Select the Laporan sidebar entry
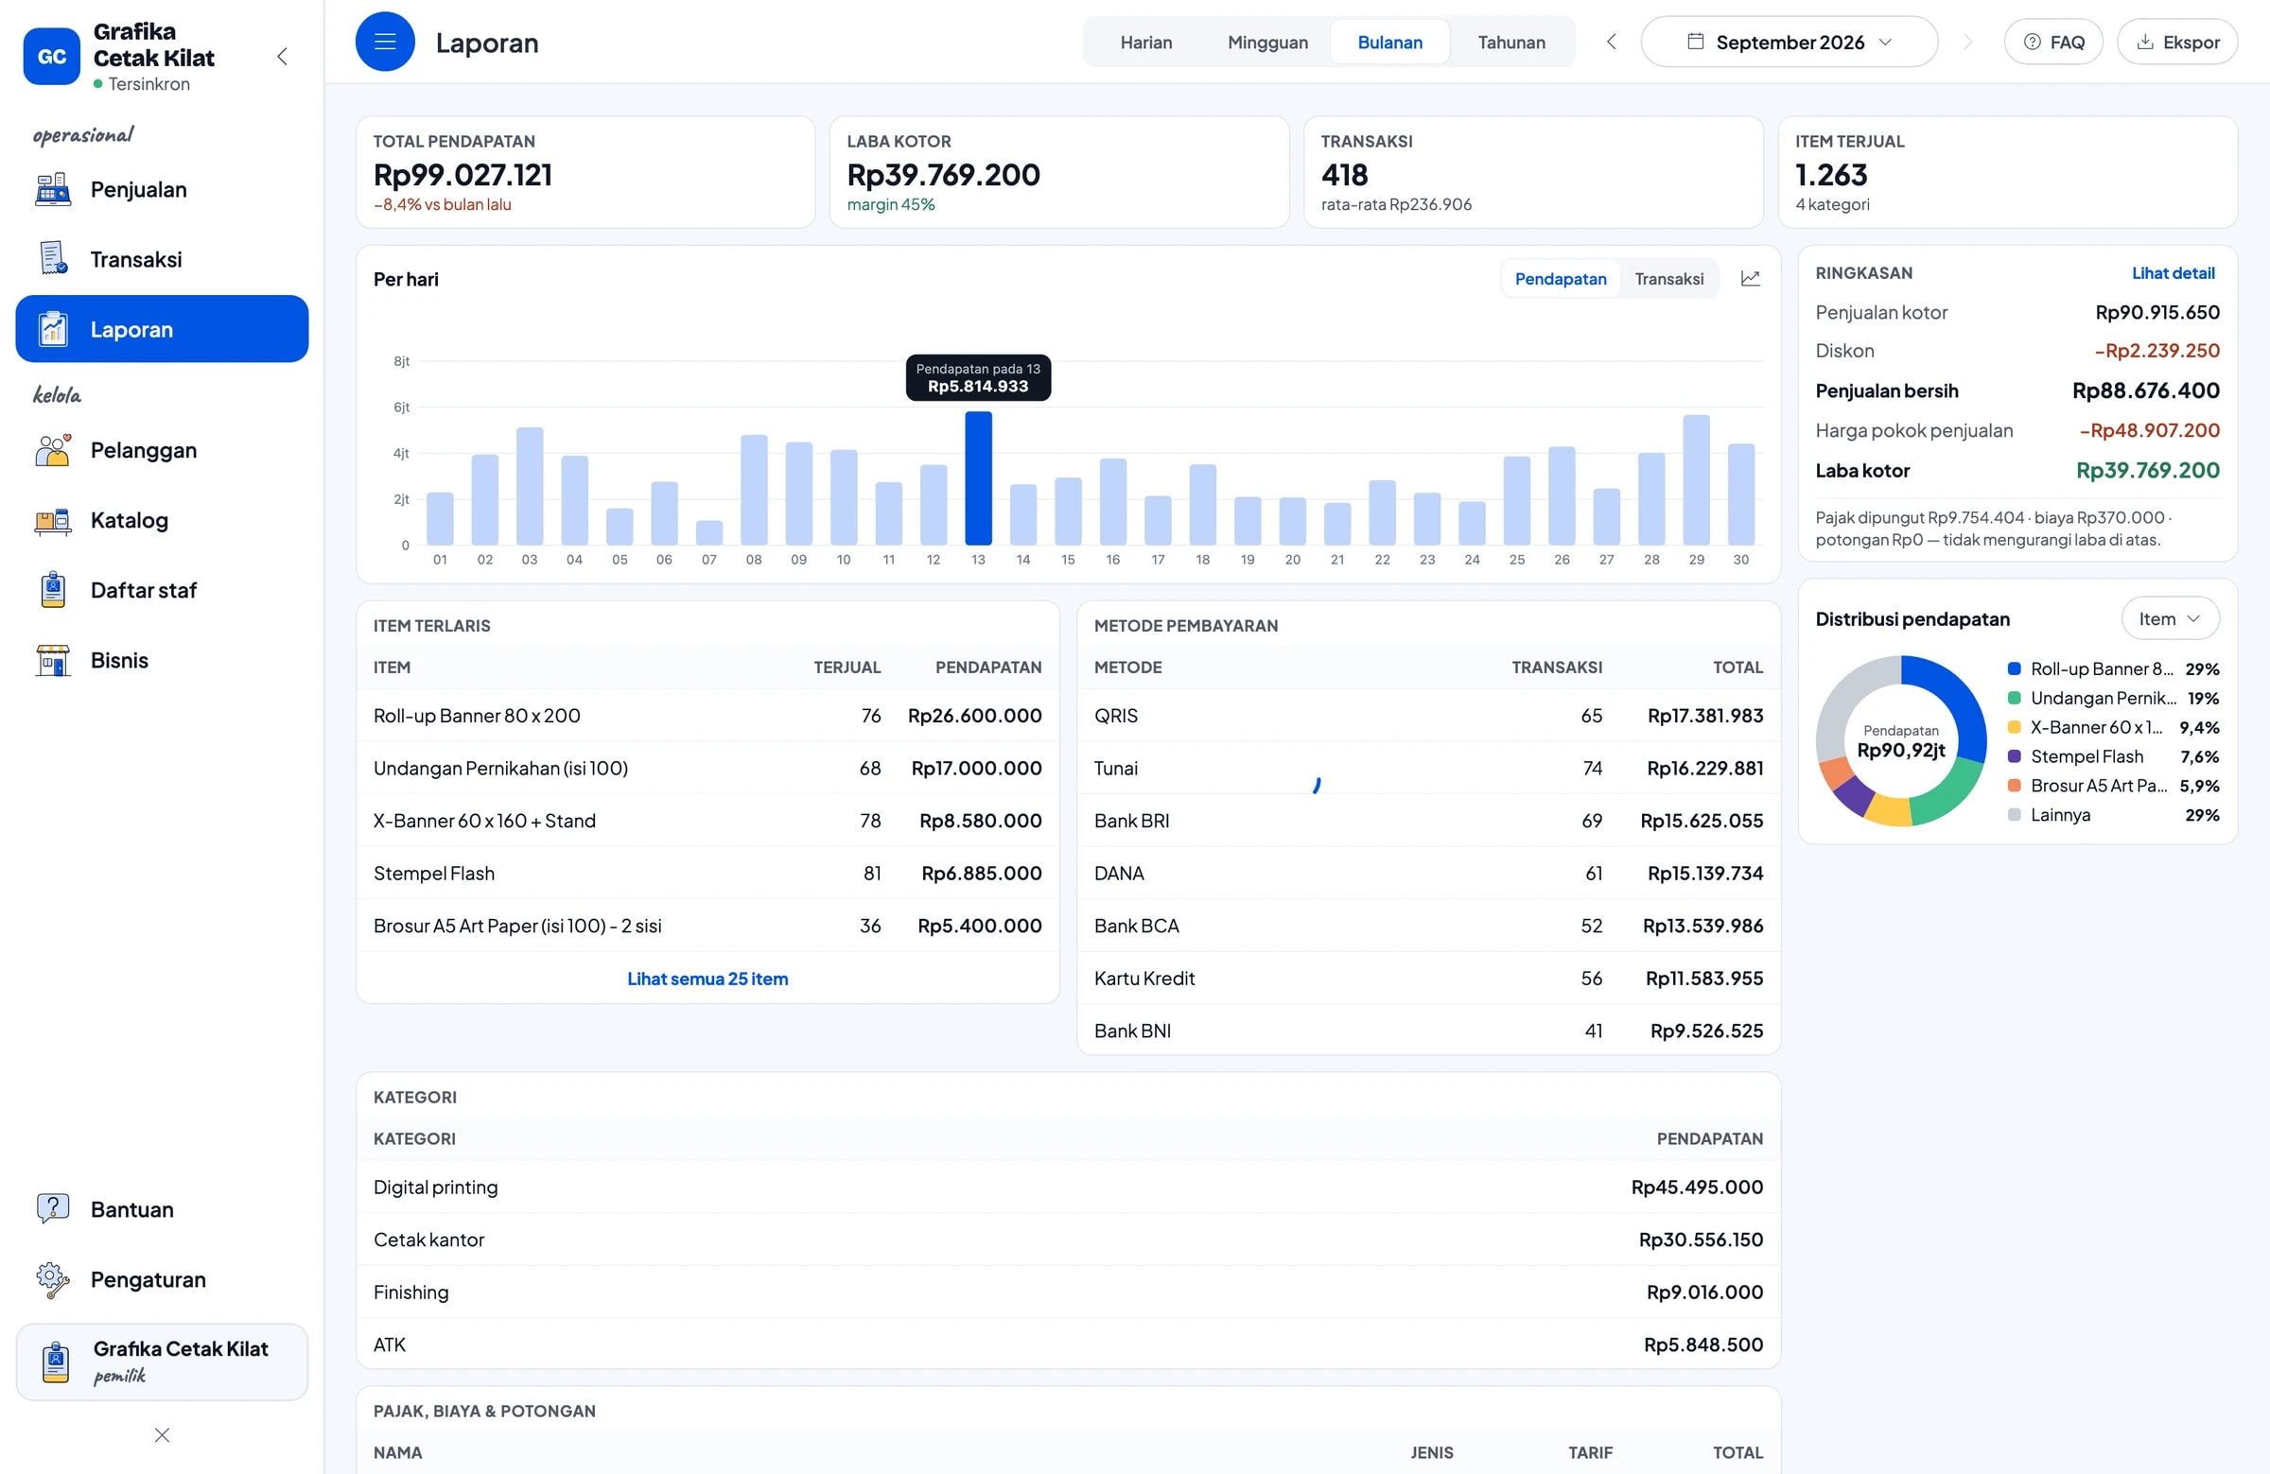Screen dimensions: 2270x1474 [162, 329]
